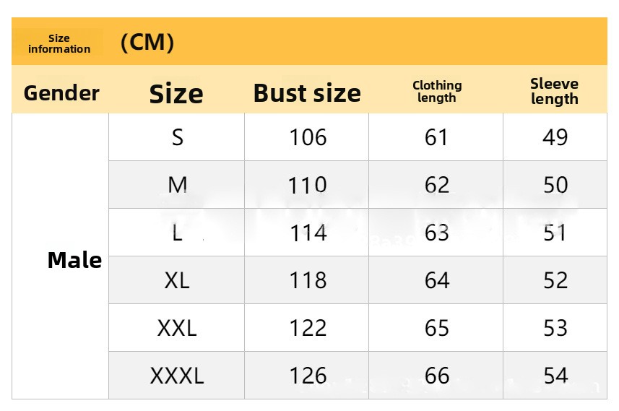Select the Size column header
Viewport: 619px width, 411px height.
[x=176, y=94]
